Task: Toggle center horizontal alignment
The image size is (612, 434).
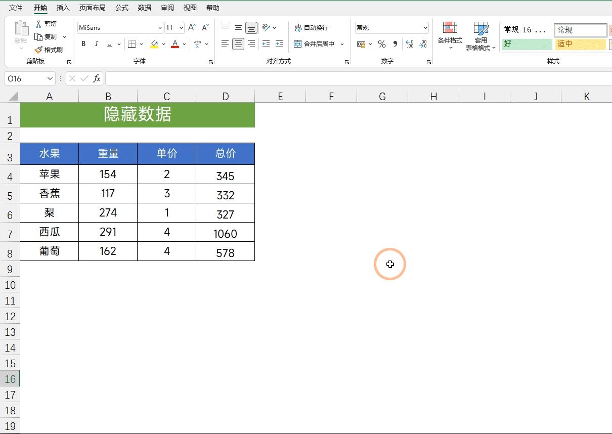Action: pos(238,44)
